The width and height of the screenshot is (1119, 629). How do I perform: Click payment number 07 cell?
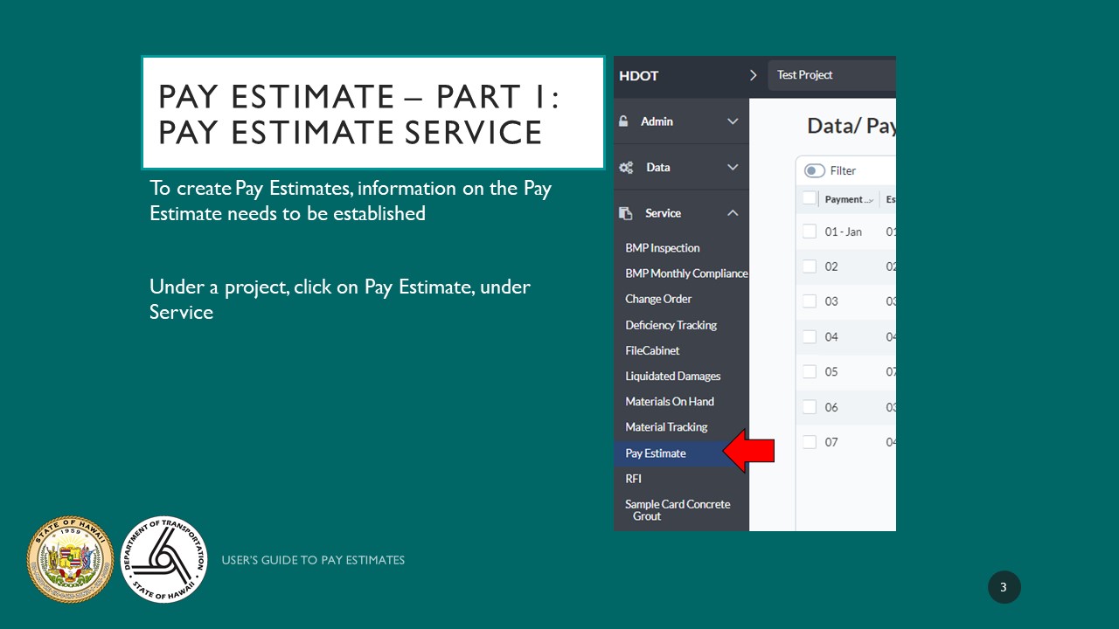[x=831, y=442]
